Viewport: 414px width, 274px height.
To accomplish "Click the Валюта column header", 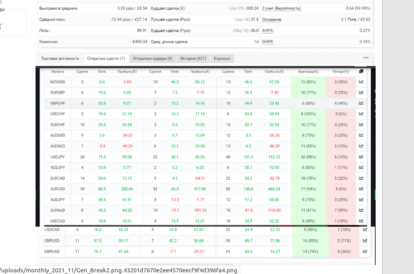I will point(58,72).
